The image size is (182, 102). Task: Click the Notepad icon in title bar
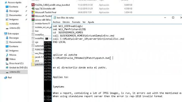click(x=55, y=18)
